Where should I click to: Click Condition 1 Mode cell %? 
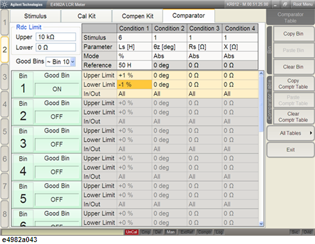tap(134, 56)
